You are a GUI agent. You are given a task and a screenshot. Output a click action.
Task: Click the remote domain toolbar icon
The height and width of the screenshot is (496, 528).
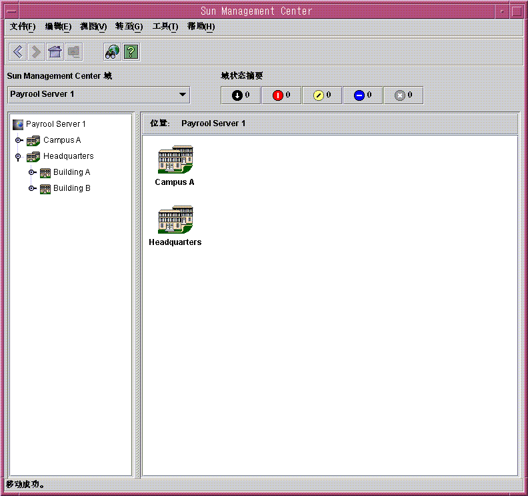coord(73,52)
